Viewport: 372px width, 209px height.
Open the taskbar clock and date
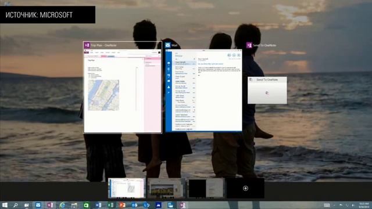(x=364, y=205)
